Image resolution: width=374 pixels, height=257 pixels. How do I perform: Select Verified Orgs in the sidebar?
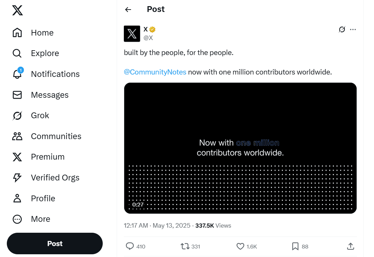(x=55, y=177)
